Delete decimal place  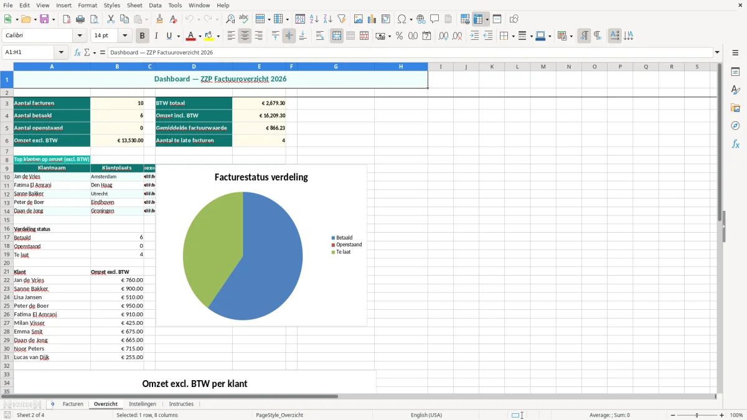coord(457,36)
